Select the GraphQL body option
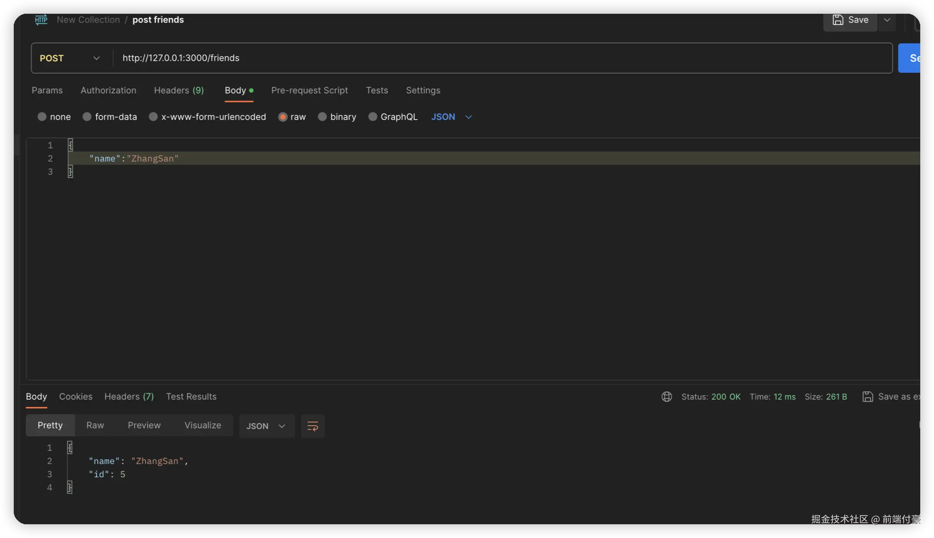 (x=373, y=117)
